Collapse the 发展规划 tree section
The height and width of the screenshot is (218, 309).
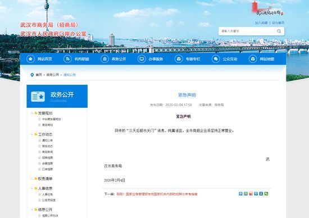coord(32,113)
